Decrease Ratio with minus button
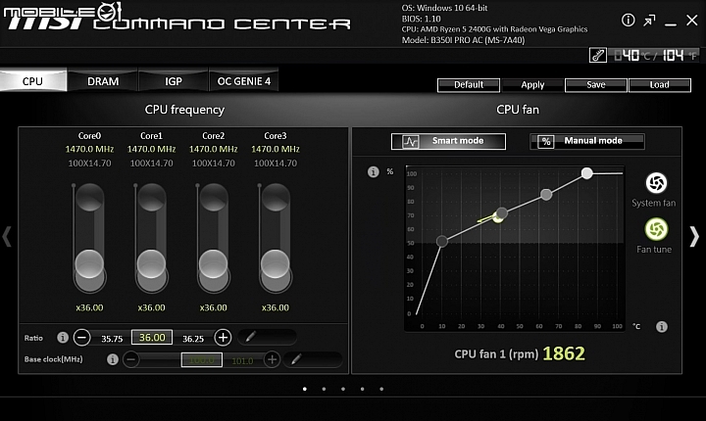Screen dimensions: 706x421 tap(82, 338)
